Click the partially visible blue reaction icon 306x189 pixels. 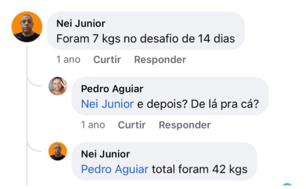[x=287, y=186]
